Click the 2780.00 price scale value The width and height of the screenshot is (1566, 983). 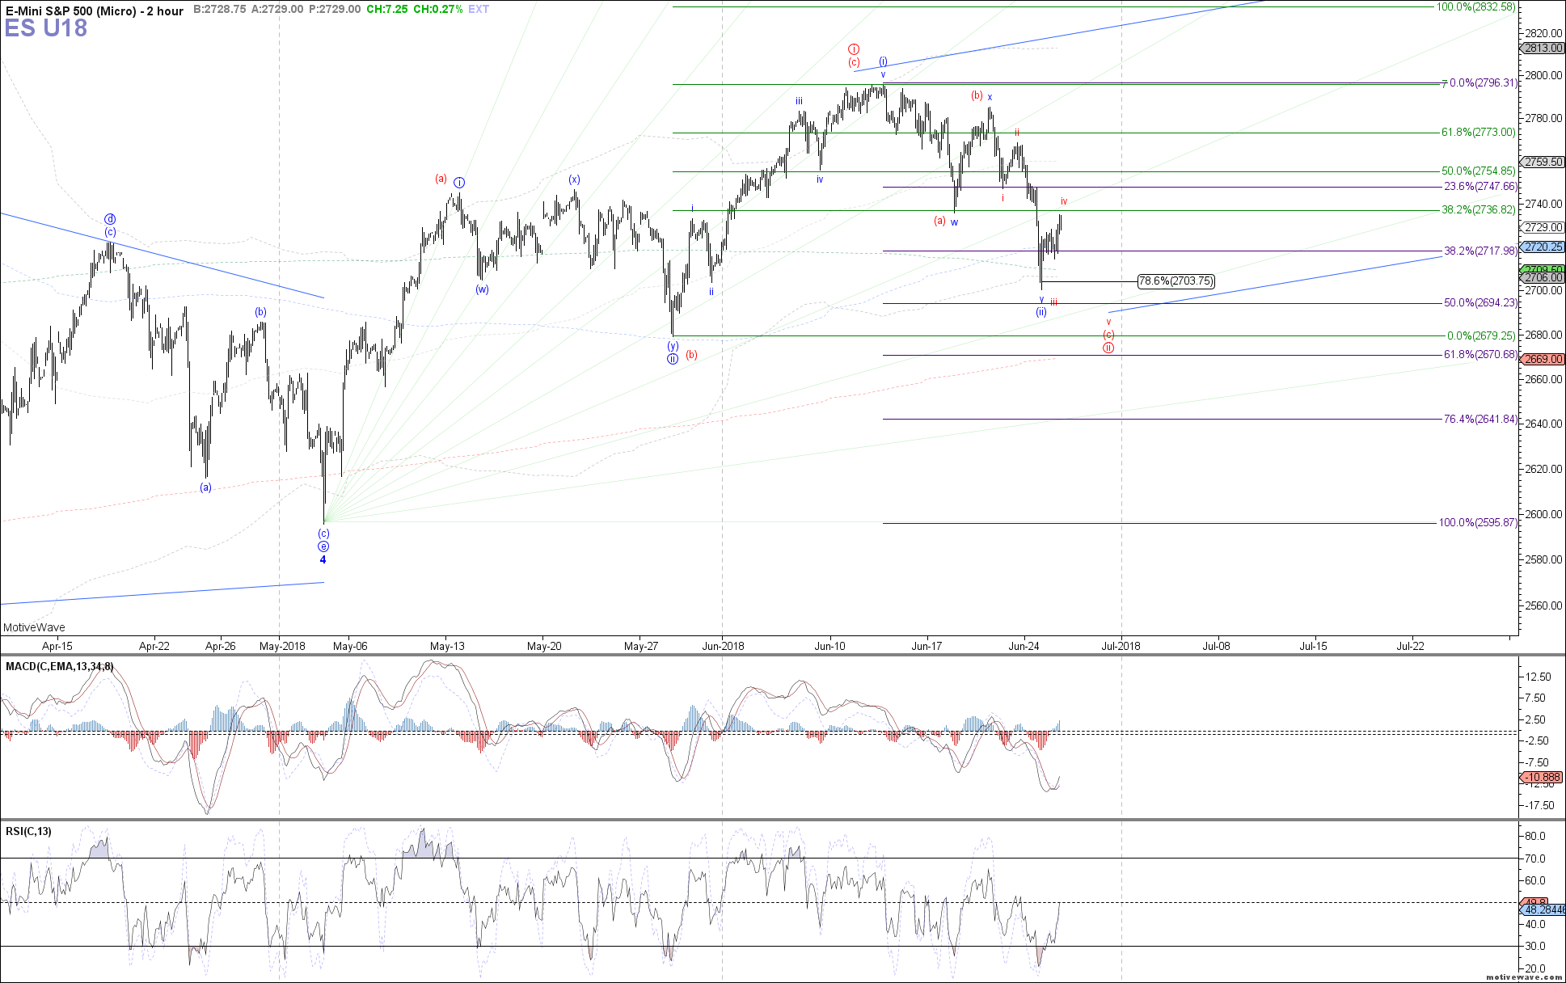[x=1543, y=119]
